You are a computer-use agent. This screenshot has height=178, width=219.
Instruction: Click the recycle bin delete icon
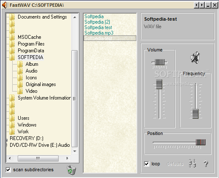[71, 170]
